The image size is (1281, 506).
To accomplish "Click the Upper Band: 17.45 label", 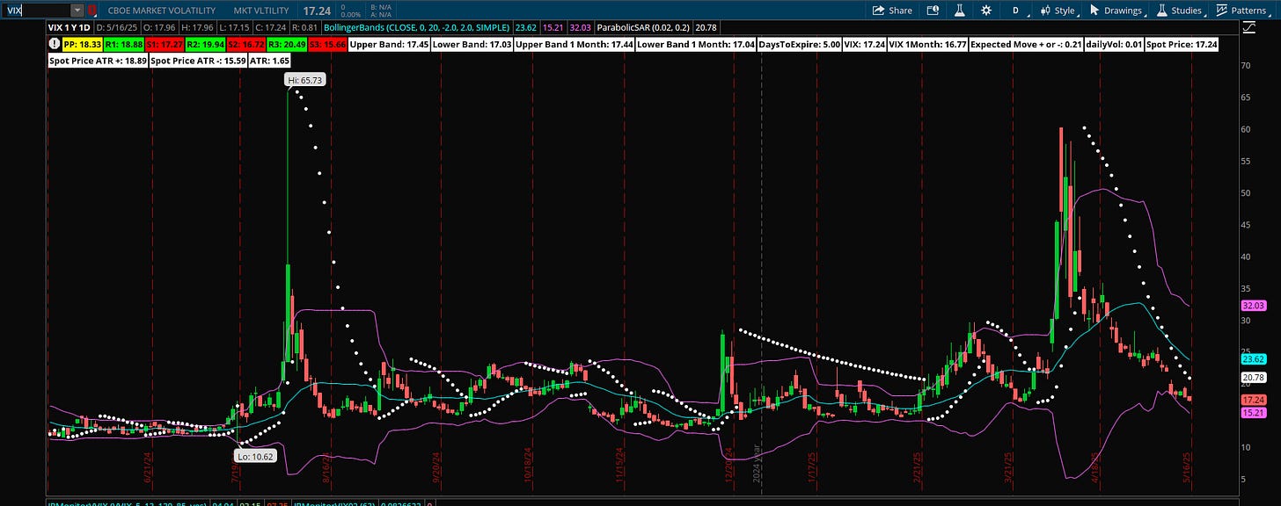I will tap(388, 43).
